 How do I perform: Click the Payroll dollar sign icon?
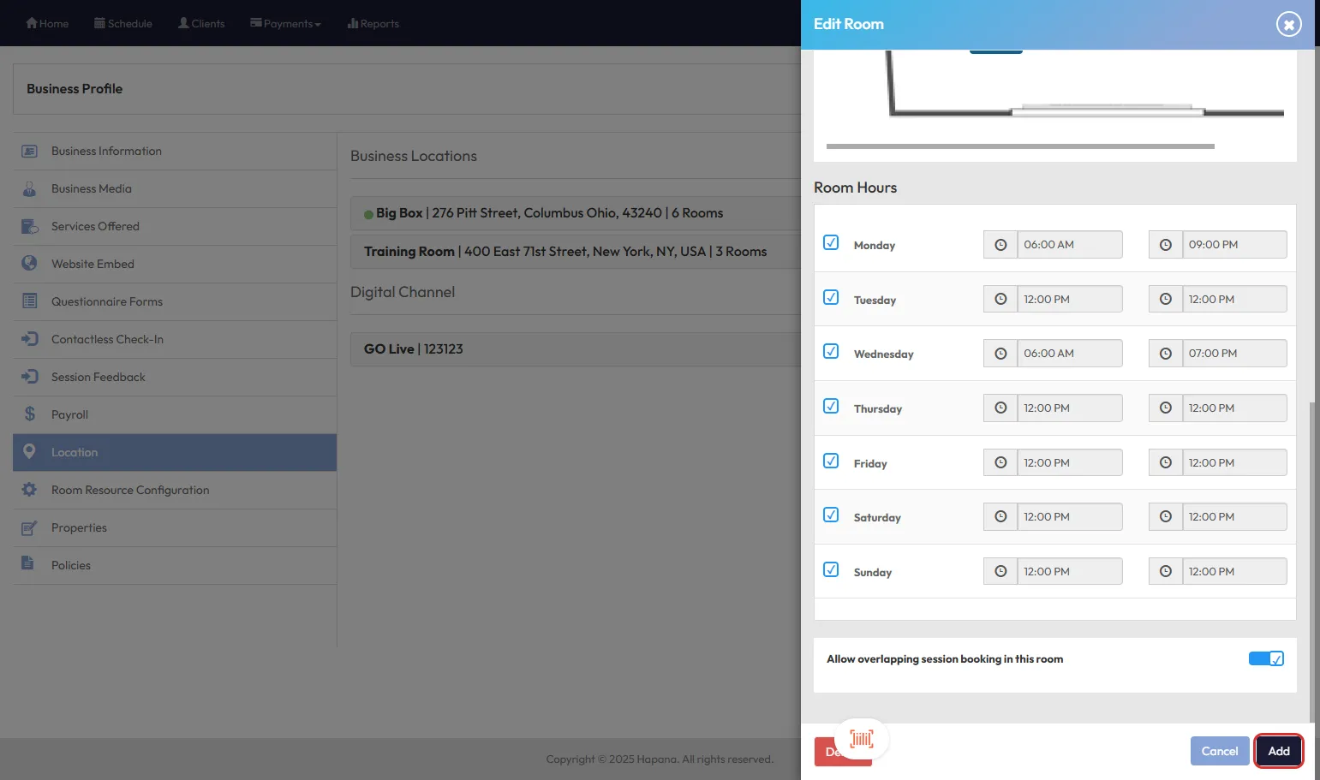(30, 414)
